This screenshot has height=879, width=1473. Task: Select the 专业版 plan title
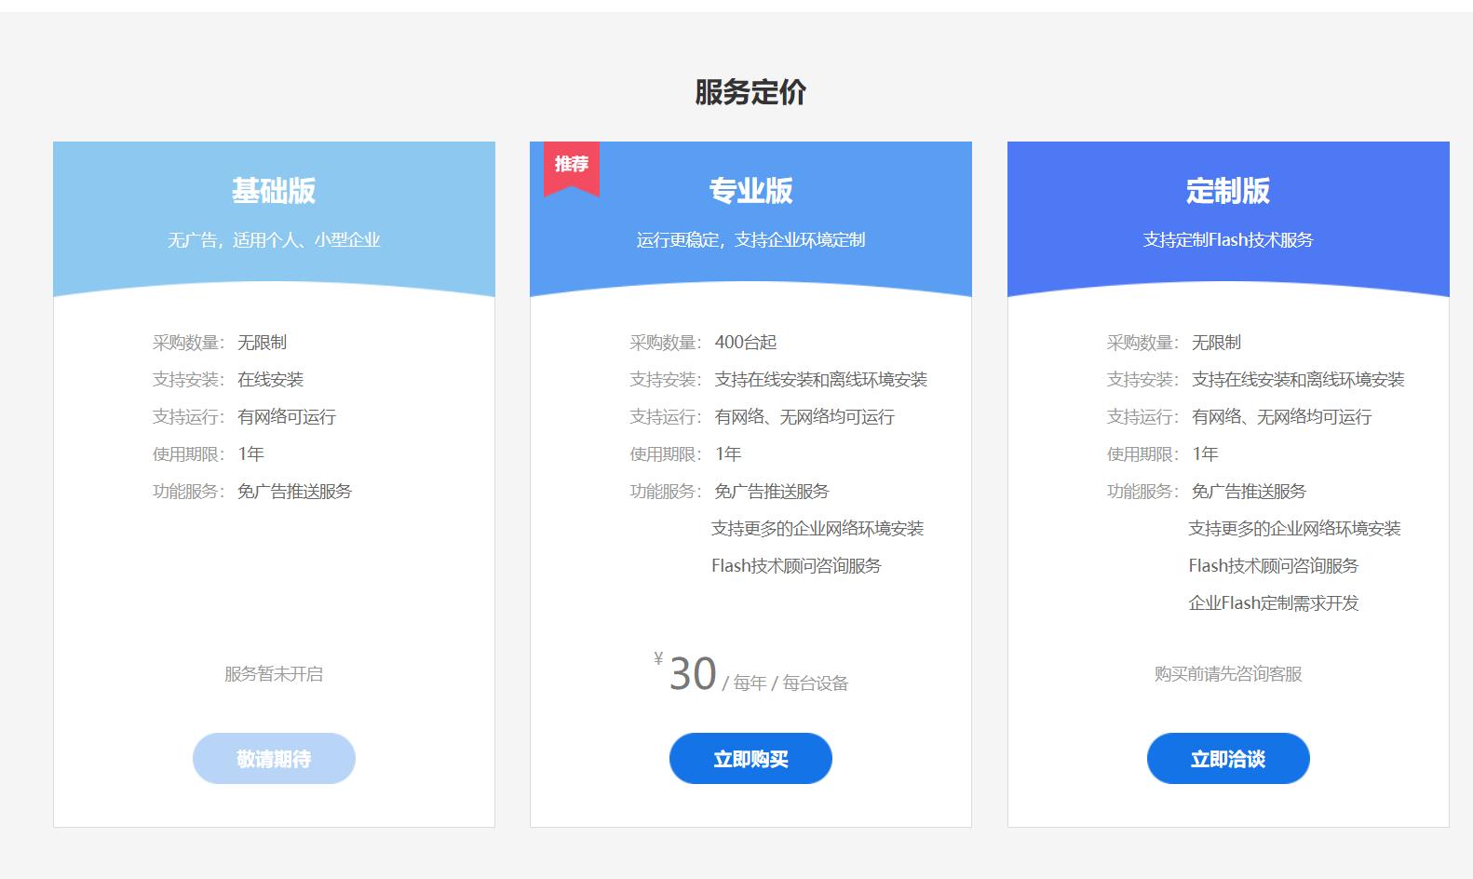coord(750,191)
